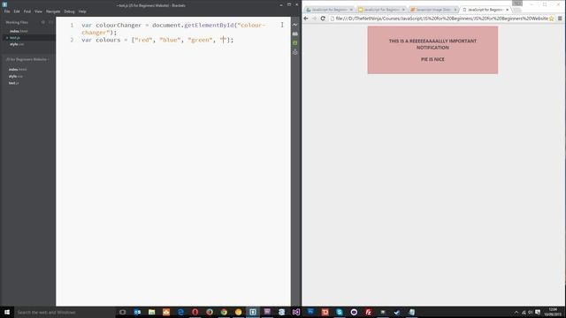
Task: Open Visual Studio from the taskbar
Action: tap(296, 312)
